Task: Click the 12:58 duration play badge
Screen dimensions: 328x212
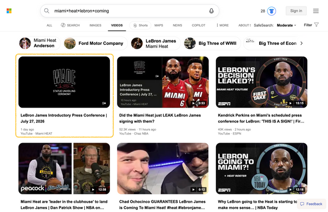Action: click(99, 190)
